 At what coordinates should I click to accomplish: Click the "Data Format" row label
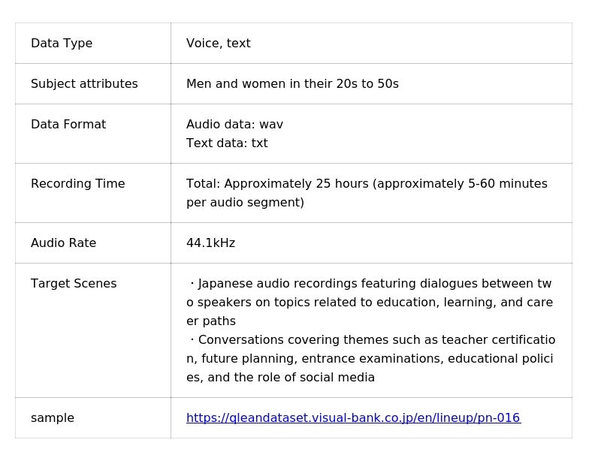tap(68, 125)
